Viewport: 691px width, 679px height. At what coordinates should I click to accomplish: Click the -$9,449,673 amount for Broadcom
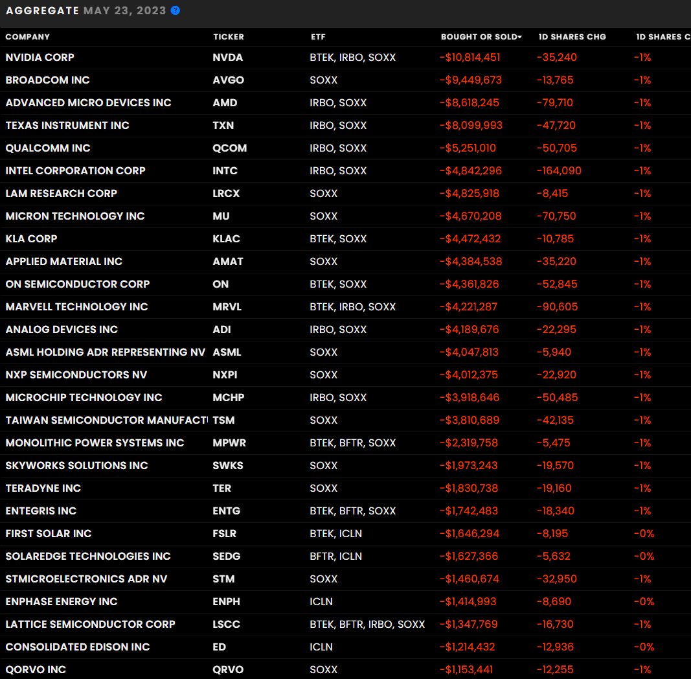(x=471, y=80)
